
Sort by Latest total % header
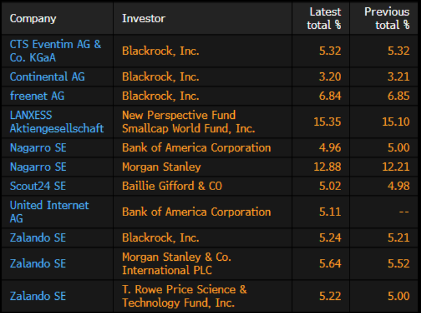324,18
